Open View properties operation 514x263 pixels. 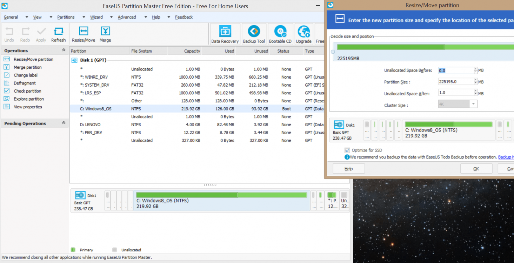click(28, 107)
